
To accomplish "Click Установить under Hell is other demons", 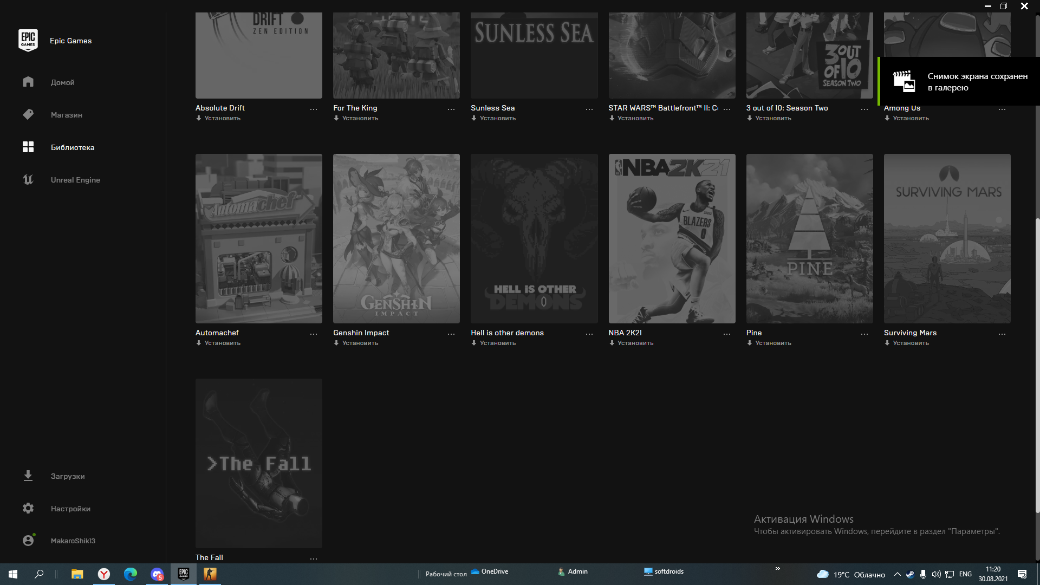I will (498, 343).
